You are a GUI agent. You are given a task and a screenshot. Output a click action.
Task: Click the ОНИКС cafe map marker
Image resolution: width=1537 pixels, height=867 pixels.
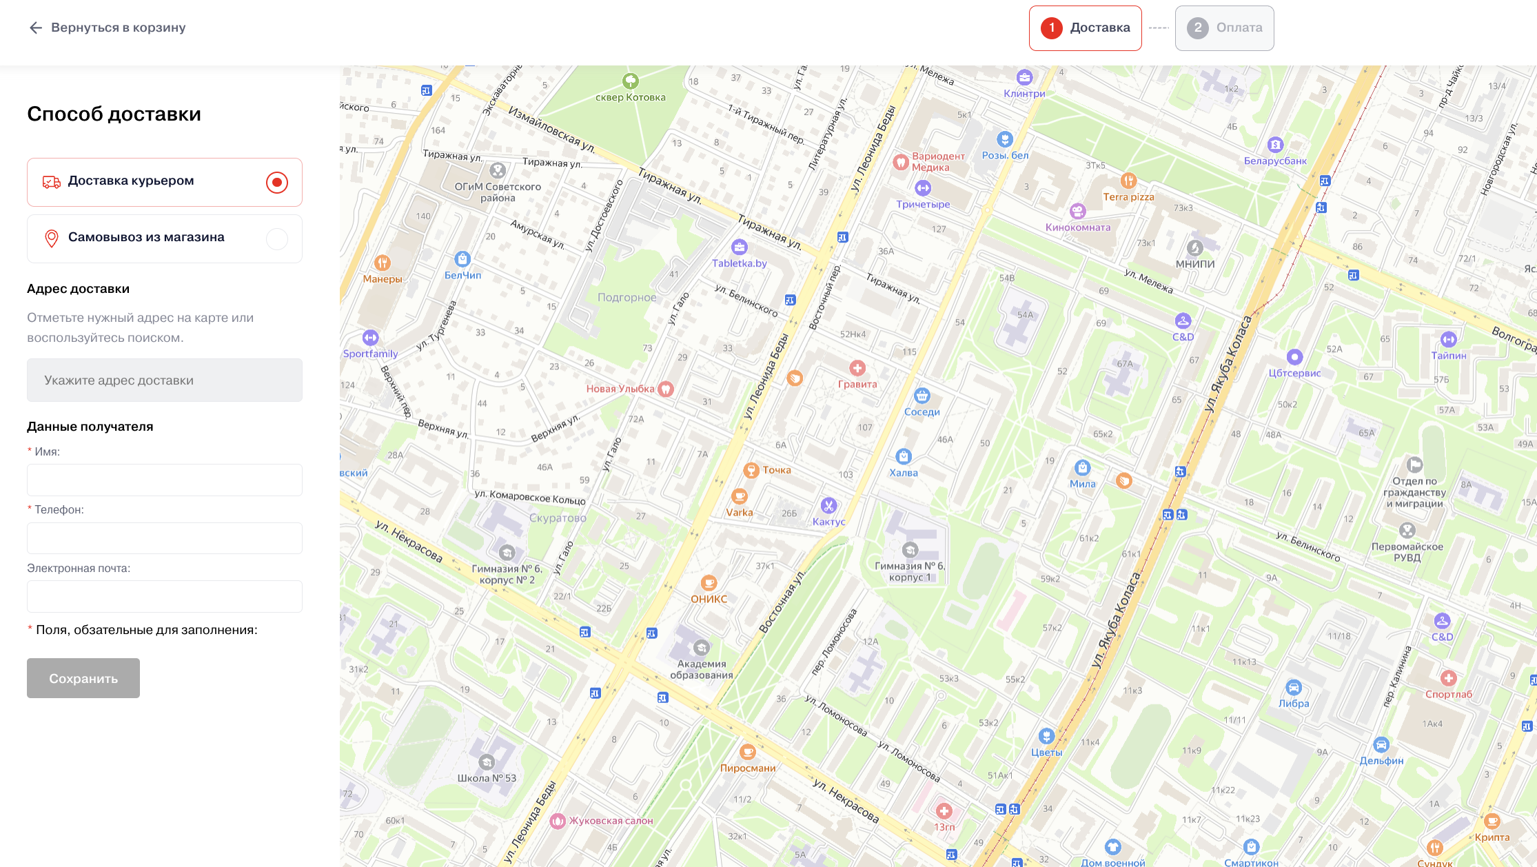(x=709, y=583)
